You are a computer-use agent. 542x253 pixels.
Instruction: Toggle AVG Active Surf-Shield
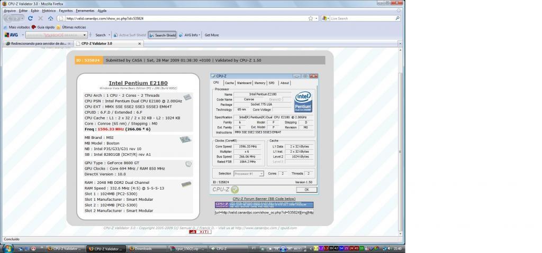pos(130,35)
